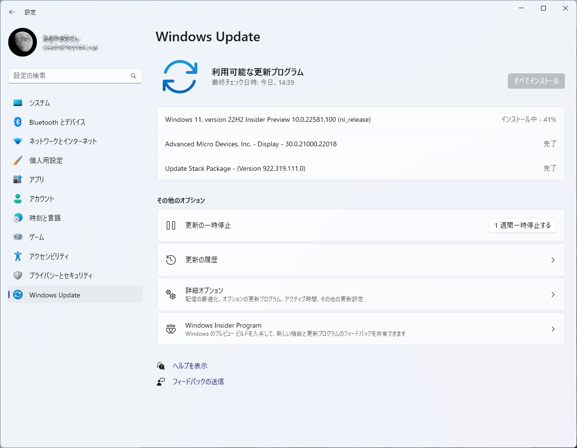Minimize the 設定 window
The height and width of the screenshot is (448, 577).
pos(522,8)
